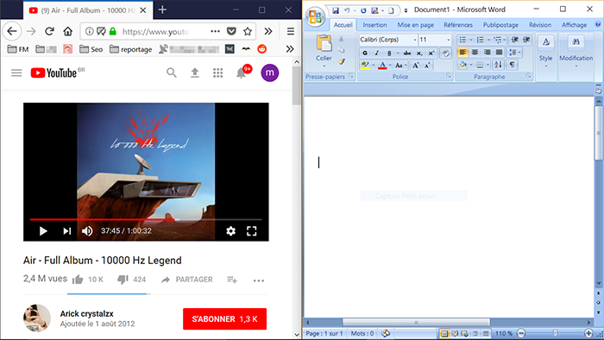This screenshot has width=604, height=340.
Task: Click the Coller paste icon in Word
Action: (324, 43)
